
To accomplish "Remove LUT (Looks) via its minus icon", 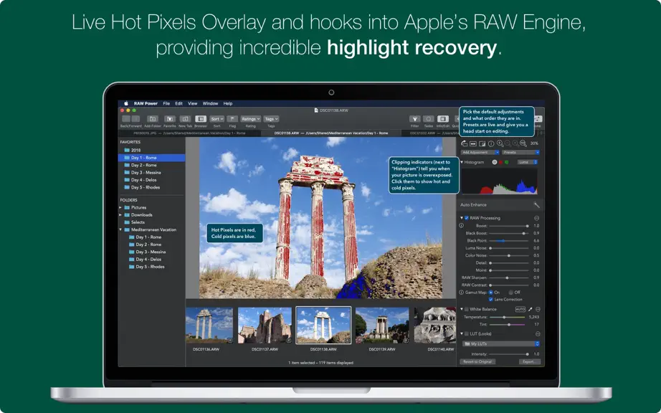I will [x=538, y=334].
